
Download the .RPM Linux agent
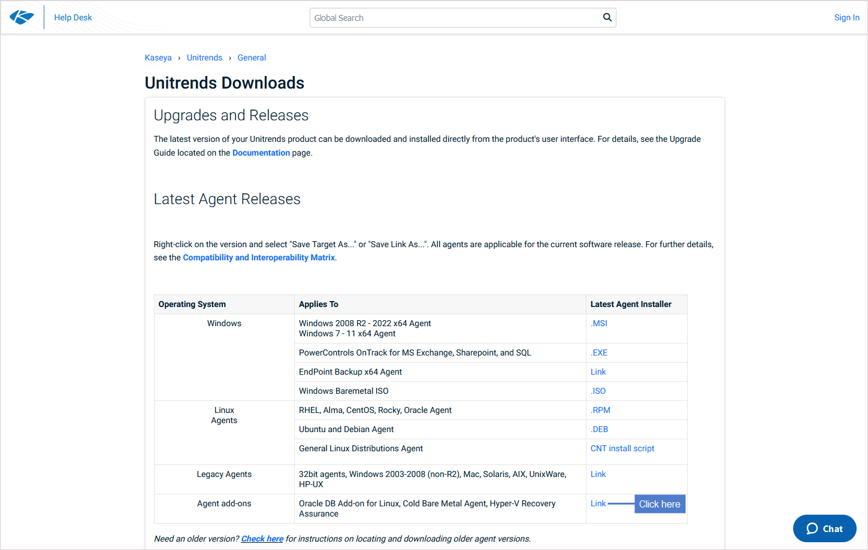tap(600, 410)
